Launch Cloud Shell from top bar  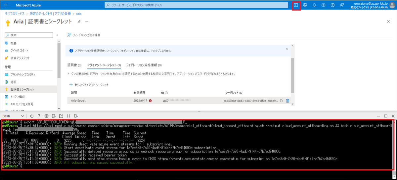296,5
